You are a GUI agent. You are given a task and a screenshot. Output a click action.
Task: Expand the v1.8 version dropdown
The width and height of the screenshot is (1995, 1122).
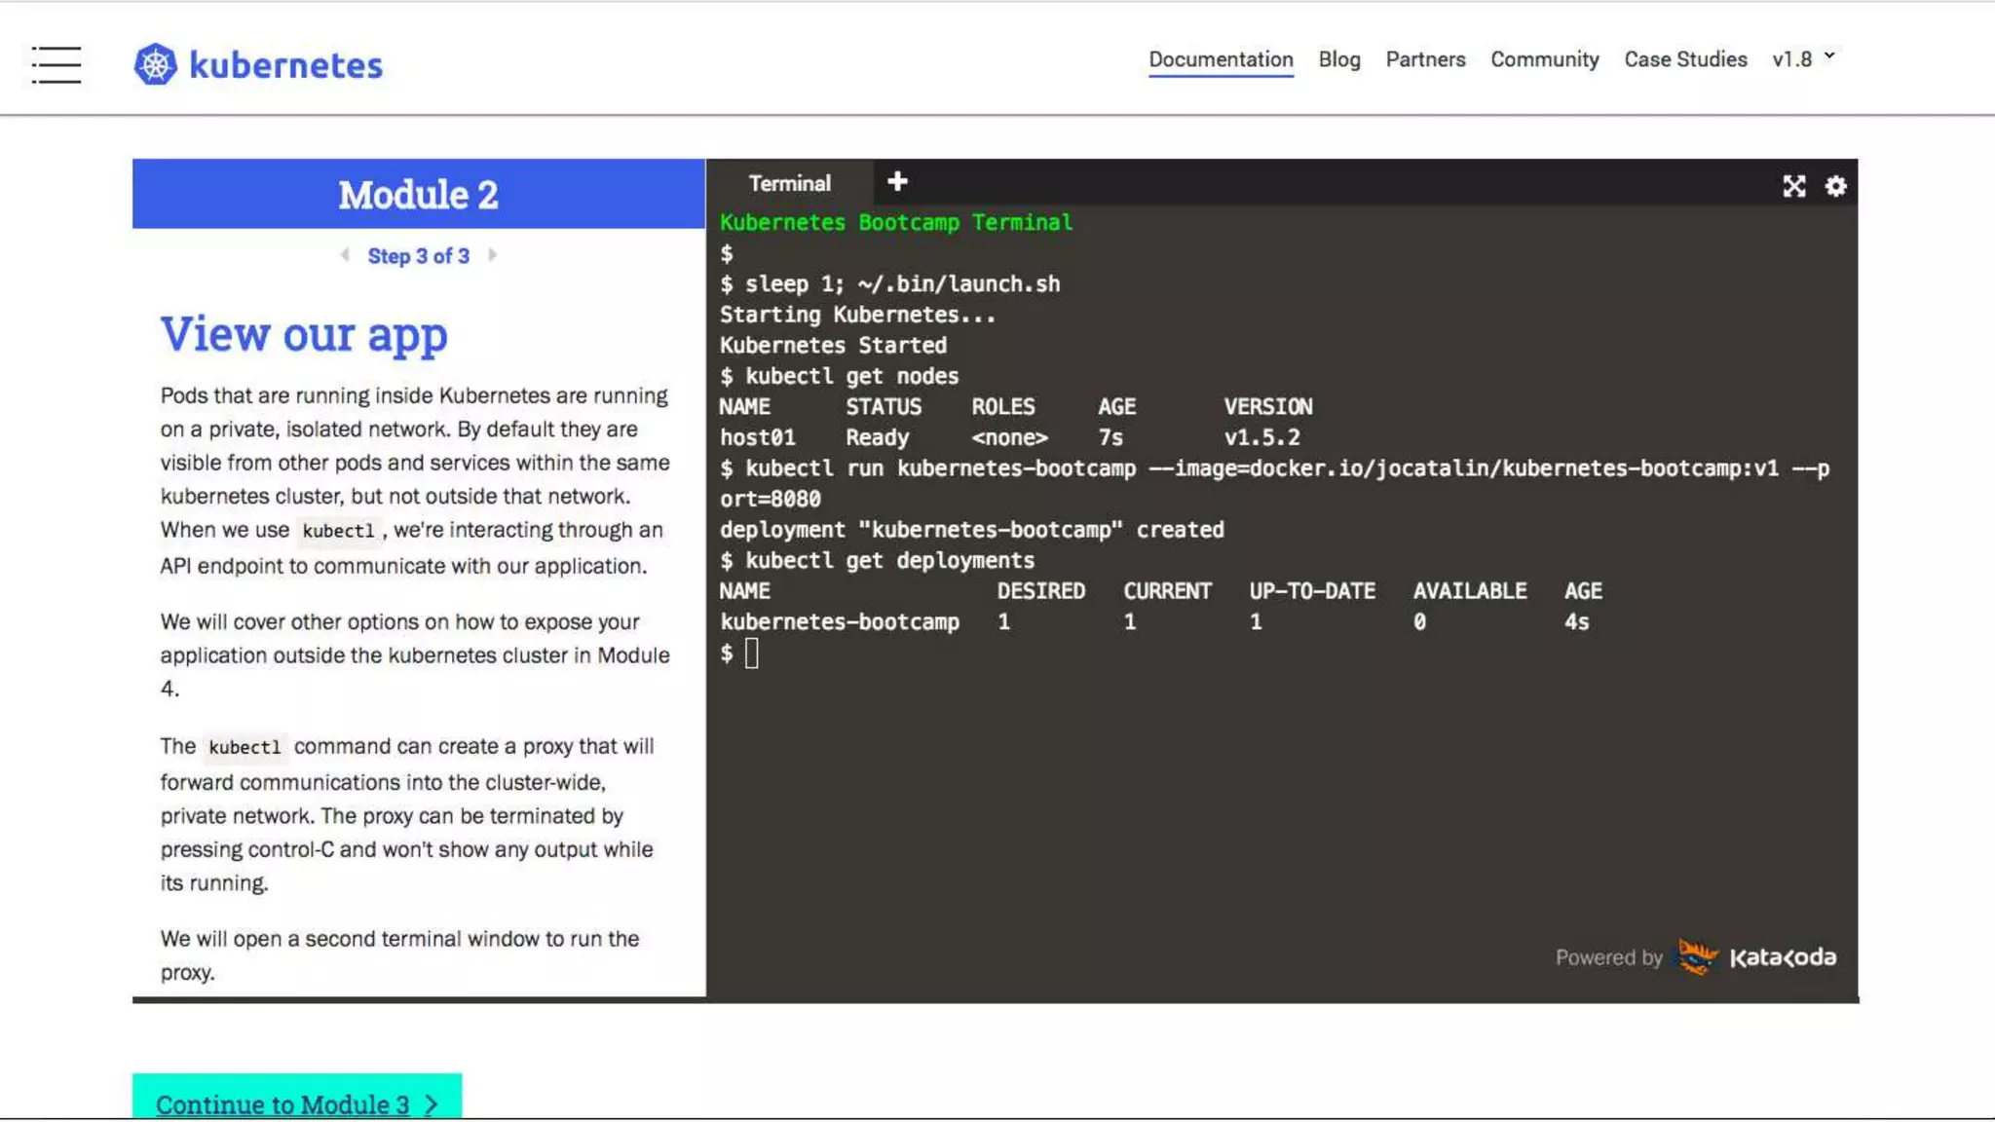point(1791,59)
